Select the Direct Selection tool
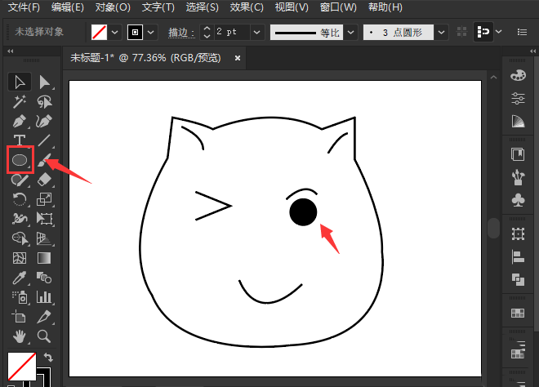This screenshot has height=387, width=539. pyautogui.click(x=45, y=82)
